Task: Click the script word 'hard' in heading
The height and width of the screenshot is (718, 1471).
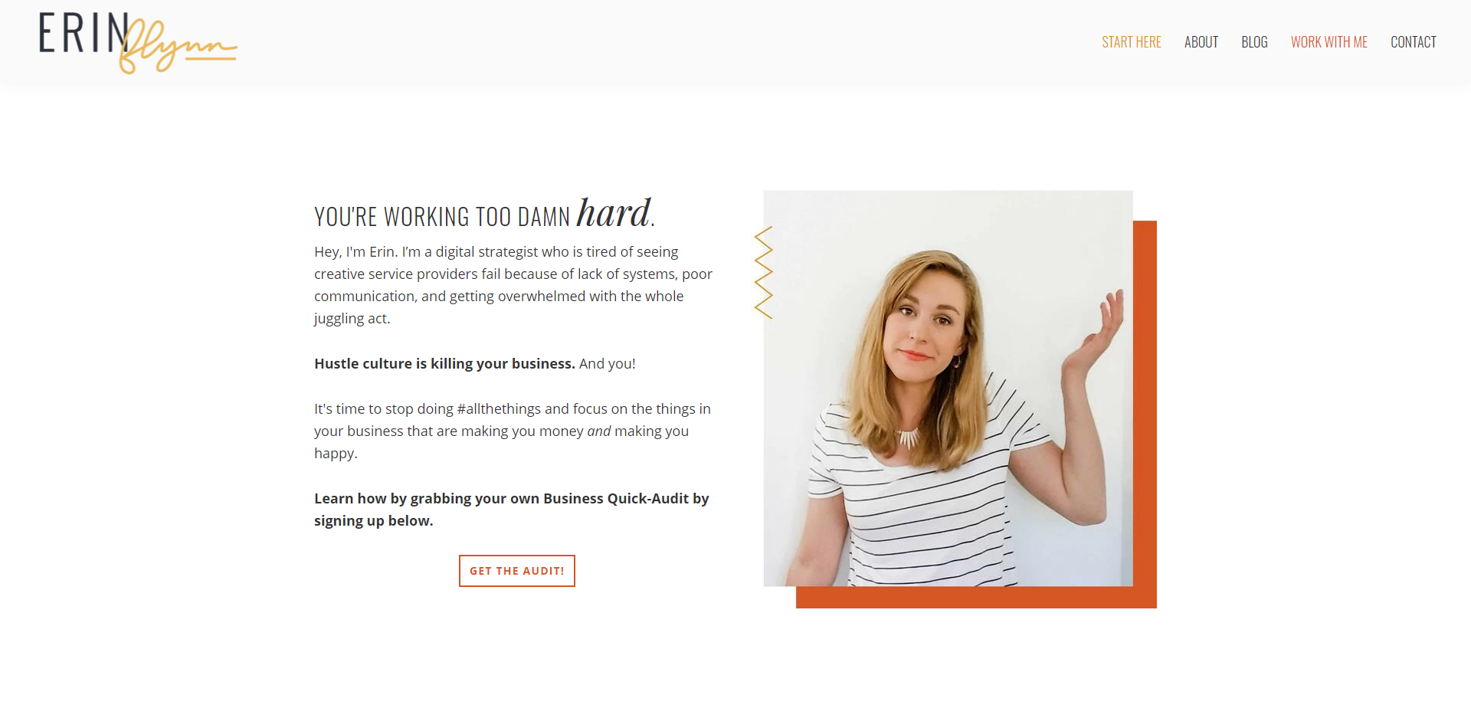Action: pyautogui.click(x=613, y=212)
